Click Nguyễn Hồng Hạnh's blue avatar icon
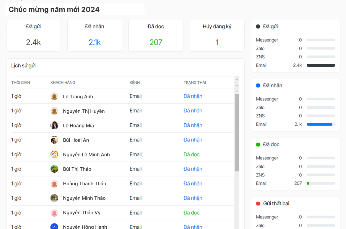Screen dimensions: 346x229 pyautogui.click(x=54, y=226)
